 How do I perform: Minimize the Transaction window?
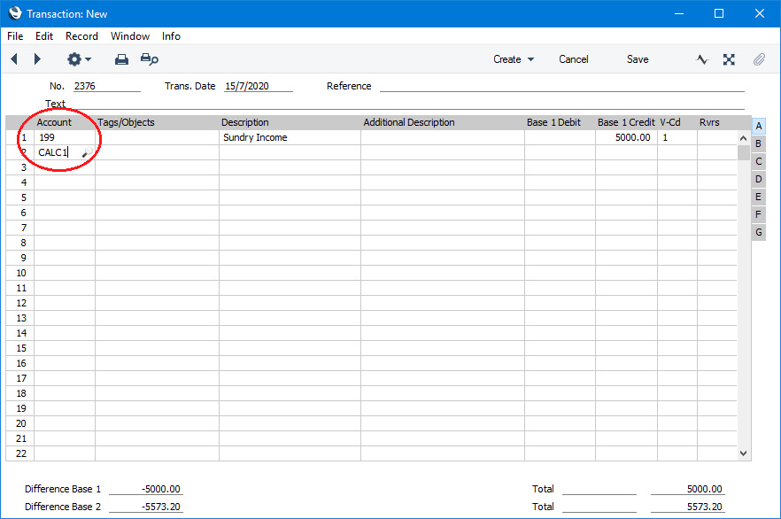pyautogui.click(x=678, y=13)
